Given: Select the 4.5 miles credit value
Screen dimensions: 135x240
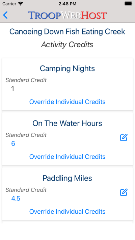Looking at the screenshot, I should (x=16, y=198).
